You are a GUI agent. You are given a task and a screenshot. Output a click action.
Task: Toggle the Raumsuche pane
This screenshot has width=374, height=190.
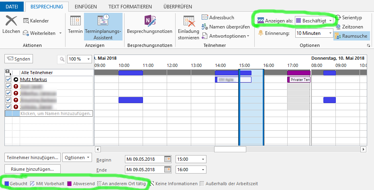pos(350,36)
